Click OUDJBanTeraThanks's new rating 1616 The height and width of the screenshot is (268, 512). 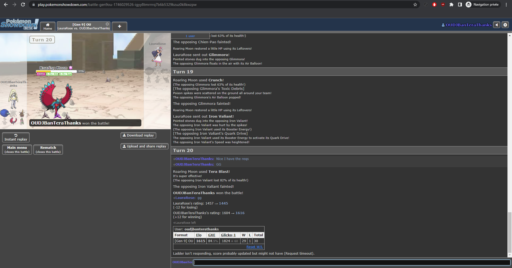[240, 213]
